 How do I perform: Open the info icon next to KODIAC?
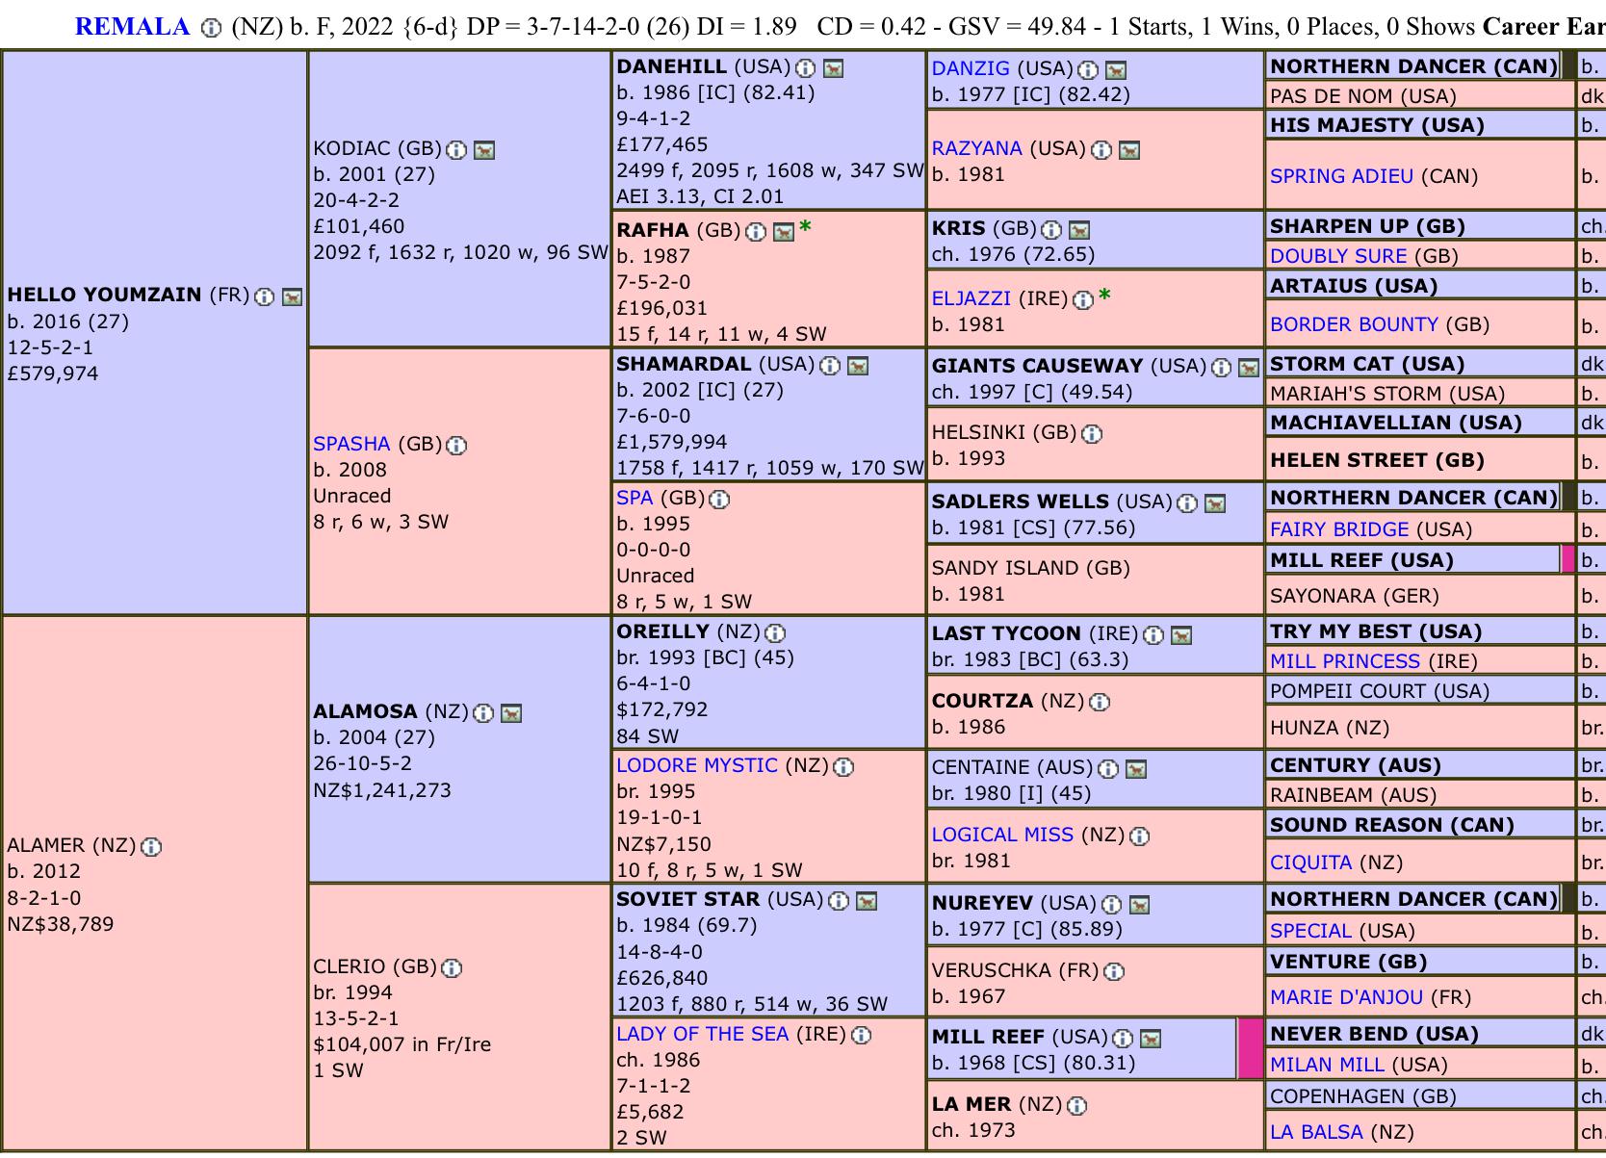point(456,150)
